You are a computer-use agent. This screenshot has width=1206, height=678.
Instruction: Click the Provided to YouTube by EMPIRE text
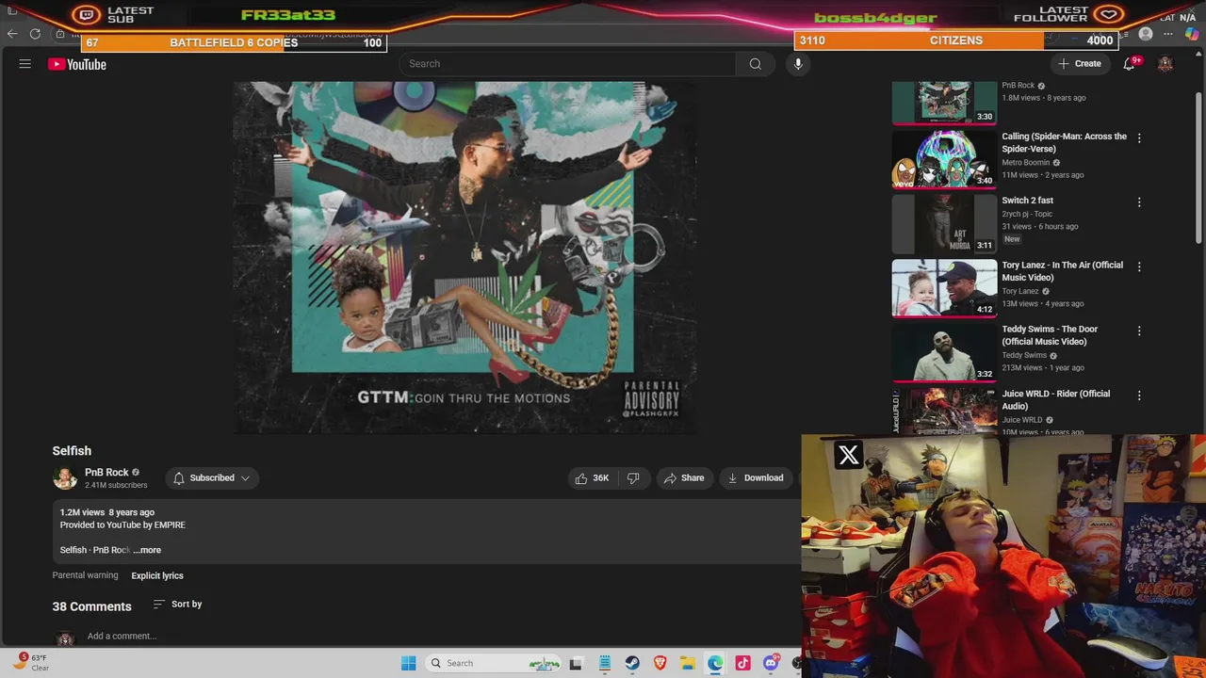point(122,525)
